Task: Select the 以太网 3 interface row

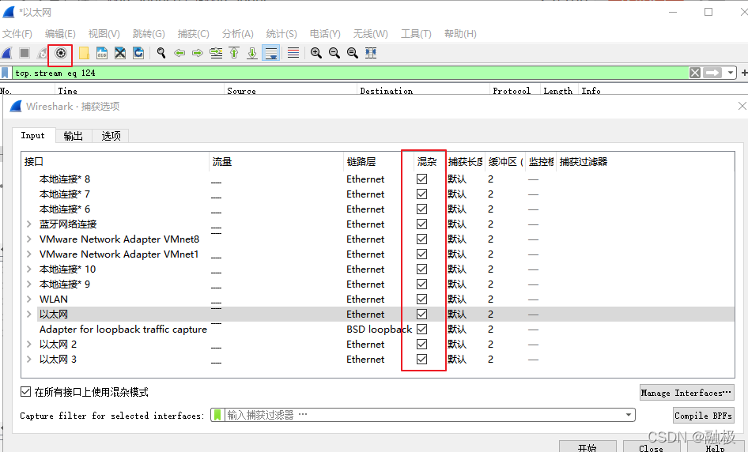Action: 378,360
